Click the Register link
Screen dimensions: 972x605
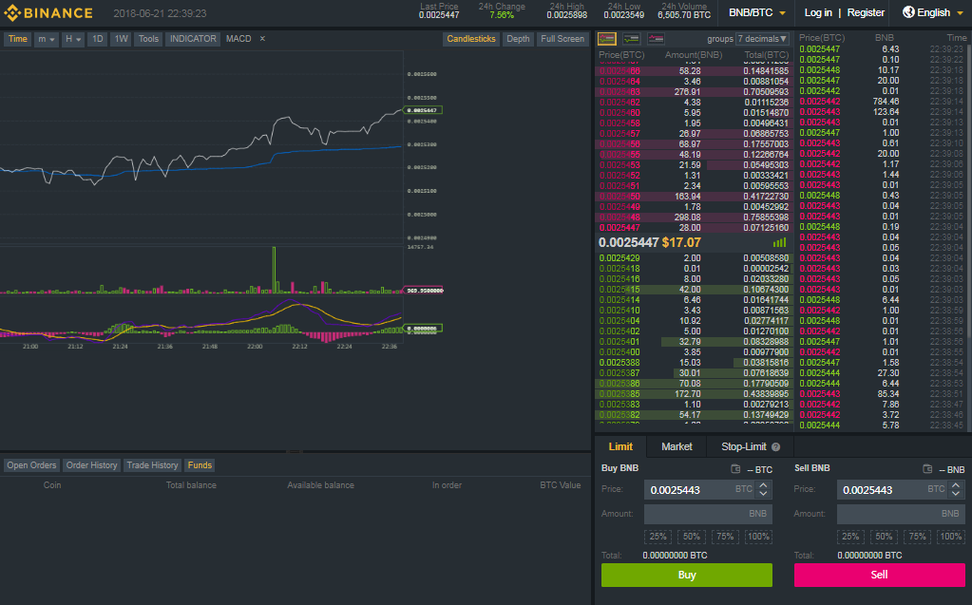click(x=866, y=12)
